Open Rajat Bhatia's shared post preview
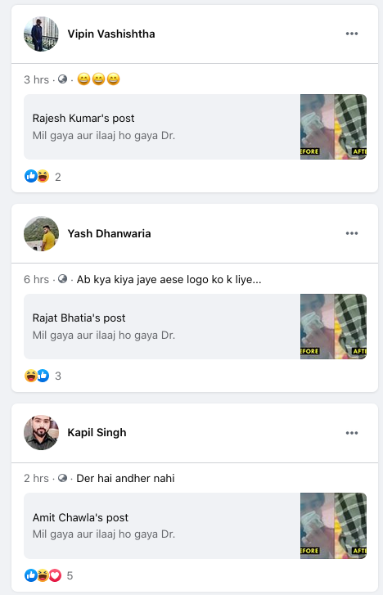This screenshot has width=383, height=595. (x=195, y=327)
